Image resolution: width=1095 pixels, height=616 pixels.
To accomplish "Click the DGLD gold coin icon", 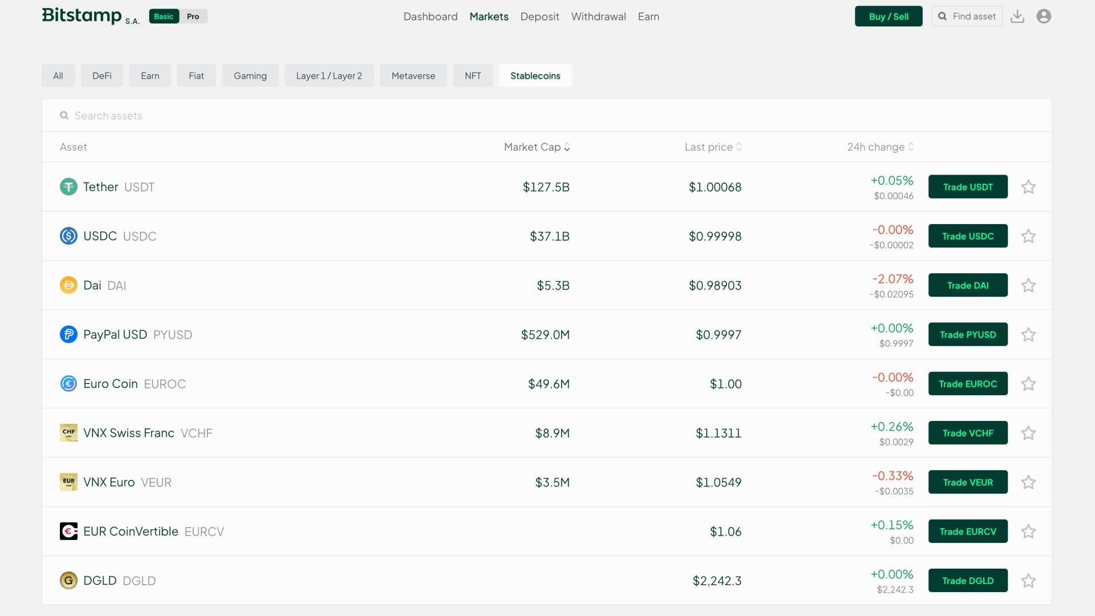I will coord(68,580).
